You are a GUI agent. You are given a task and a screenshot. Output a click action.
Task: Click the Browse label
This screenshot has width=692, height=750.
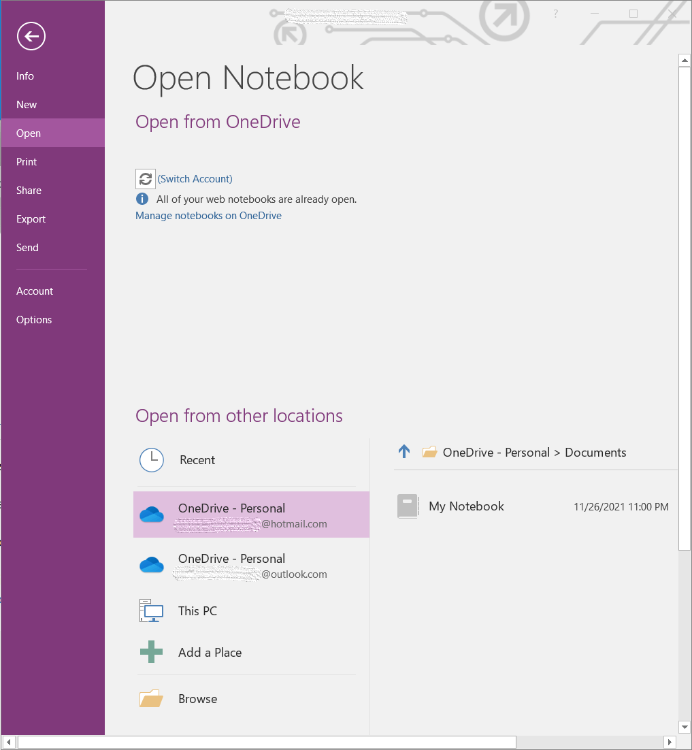tap(197, 699)
